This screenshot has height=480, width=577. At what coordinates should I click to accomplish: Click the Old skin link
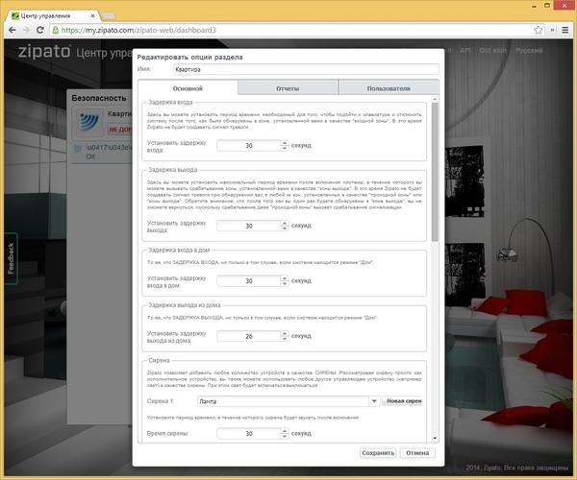(x=492, y=50)
